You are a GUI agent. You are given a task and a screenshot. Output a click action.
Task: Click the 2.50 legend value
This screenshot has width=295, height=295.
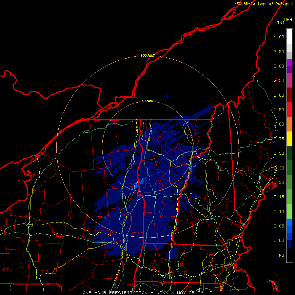(279, 81)
